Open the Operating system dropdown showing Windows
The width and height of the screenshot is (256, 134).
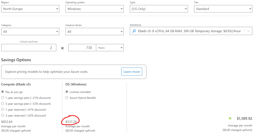94,9
